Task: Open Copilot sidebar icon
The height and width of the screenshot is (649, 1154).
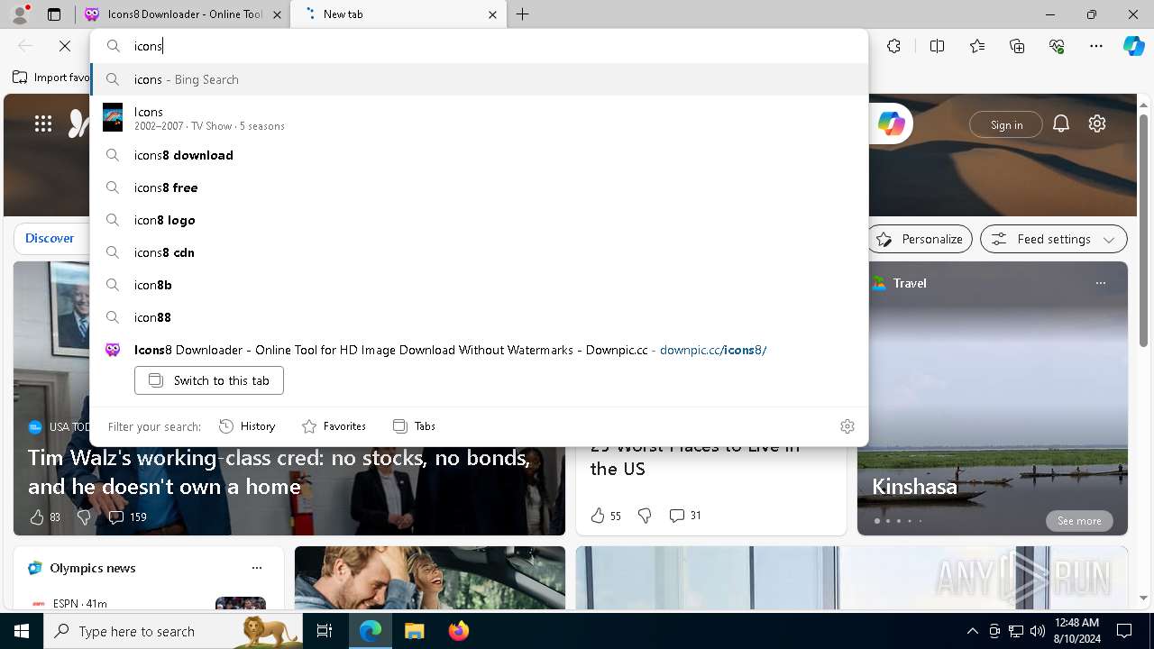Action: (1133, 46)
